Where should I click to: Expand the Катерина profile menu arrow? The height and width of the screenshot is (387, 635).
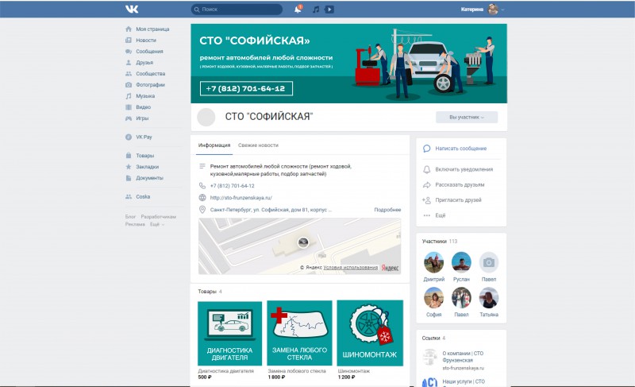(502, 10)
